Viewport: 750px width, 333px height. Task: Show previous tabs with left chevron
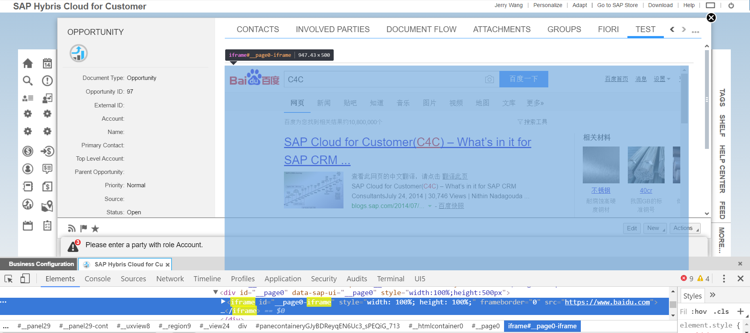[x=672, y=29]
